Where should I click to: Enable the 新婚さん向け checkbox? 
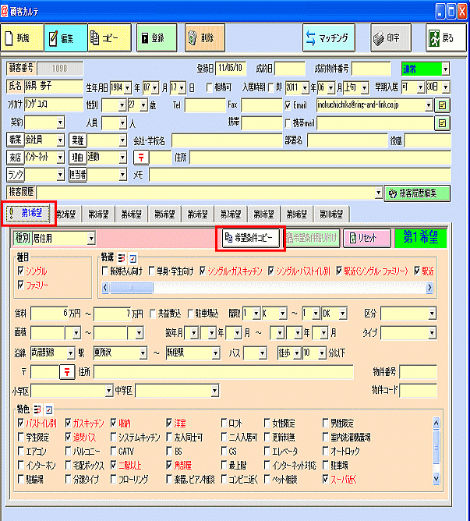(x=105, y=271)
